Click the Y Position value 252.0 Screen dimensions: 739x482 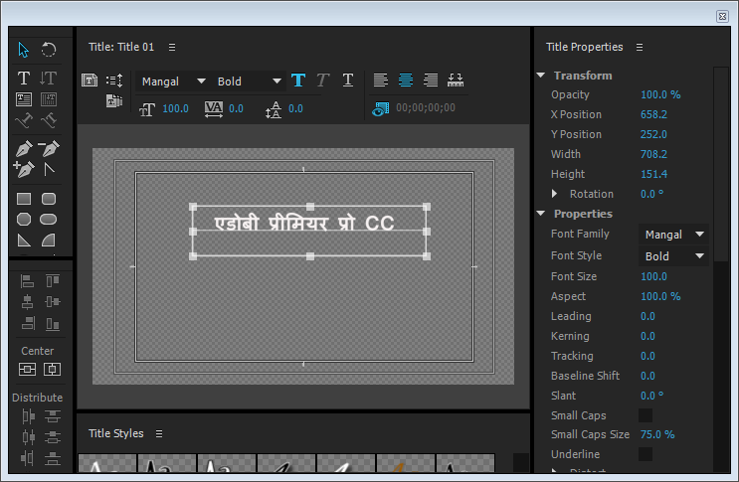pyautogui.click(x=653, y=134)
